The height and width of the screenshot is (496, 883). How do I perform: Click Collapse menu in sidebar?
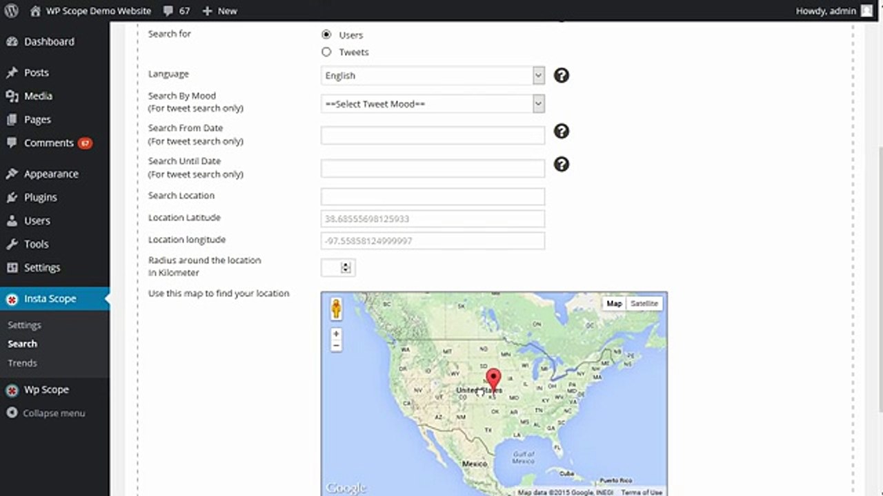click(x=46, y=413)
